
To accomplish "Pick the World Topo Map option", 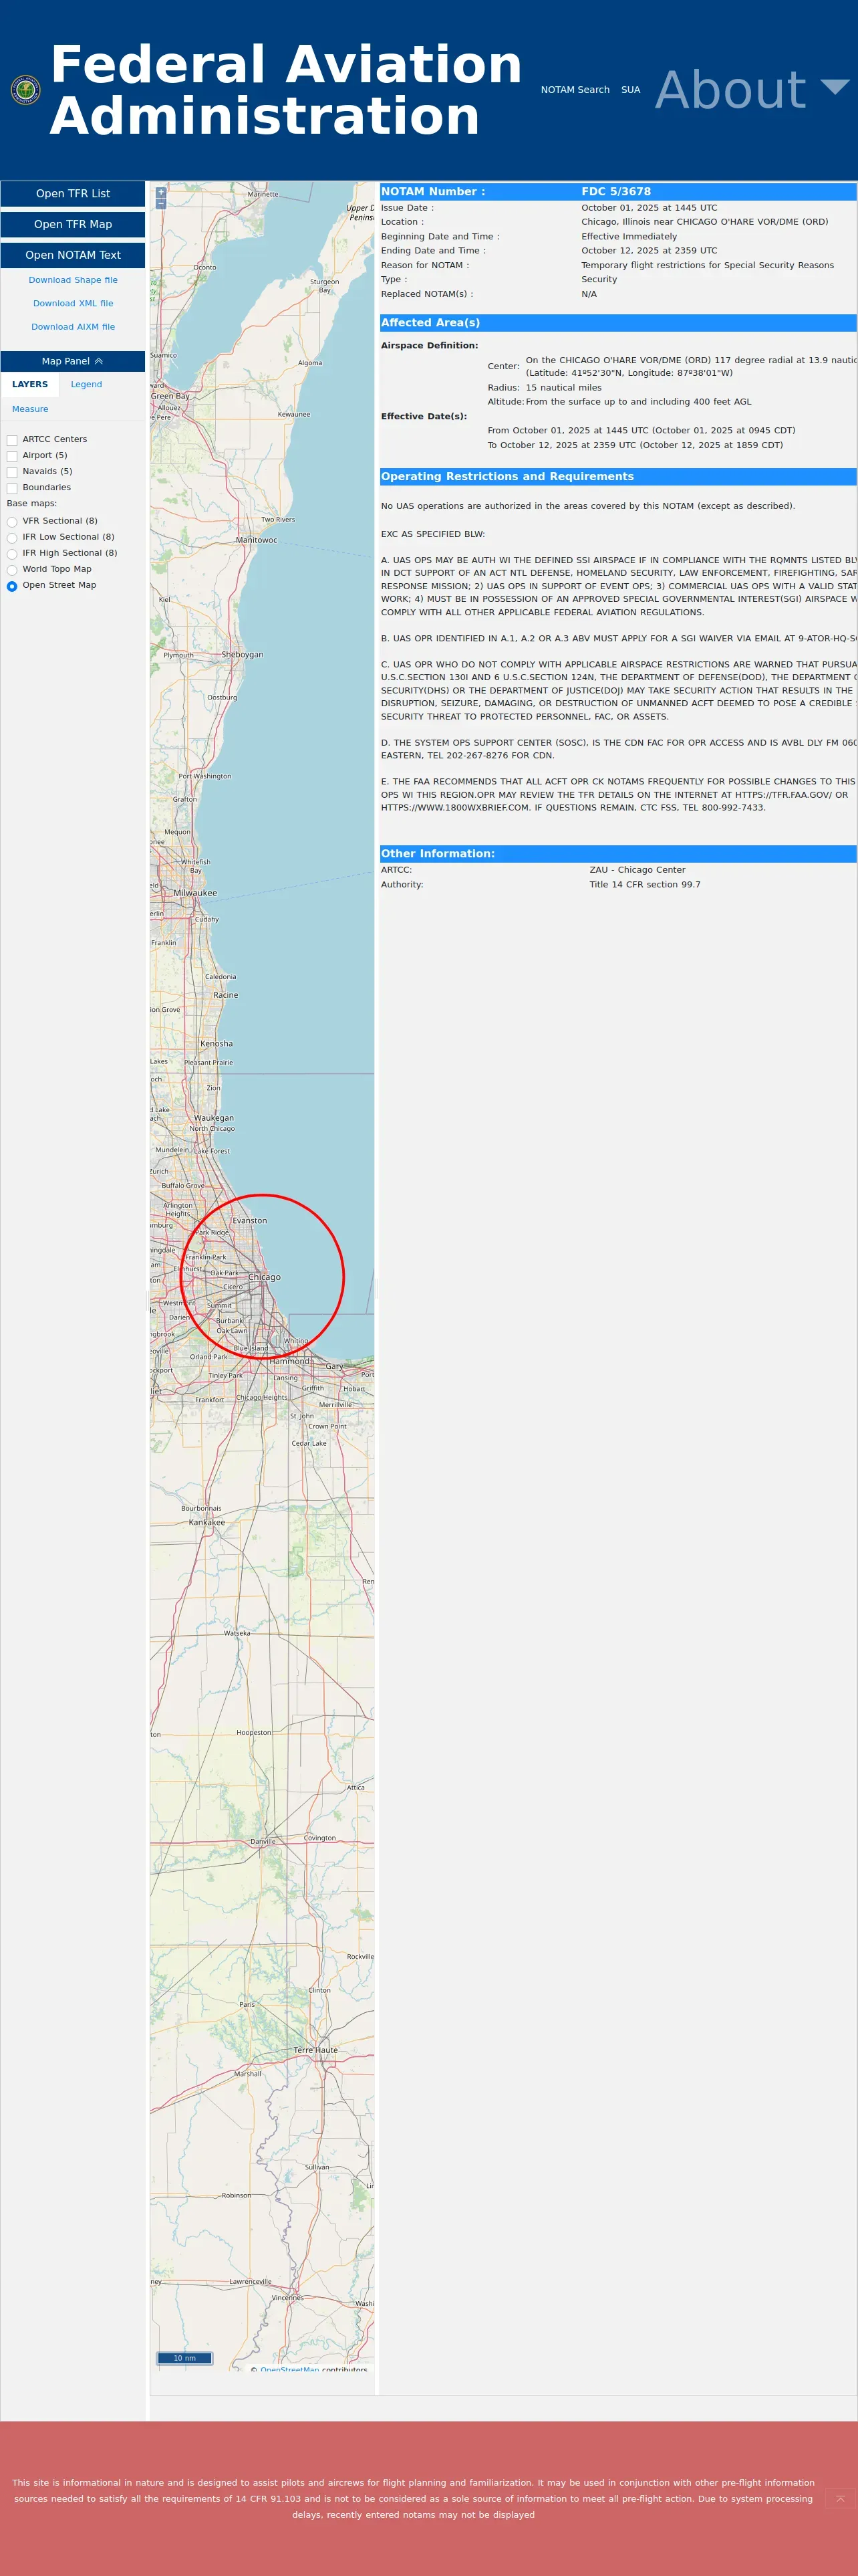I will (x=12, y=570).
